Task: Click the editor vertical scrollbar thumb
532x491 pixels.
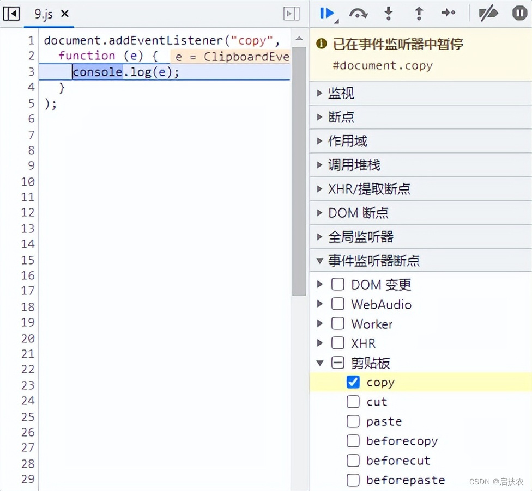Action: tap(299, 171)
